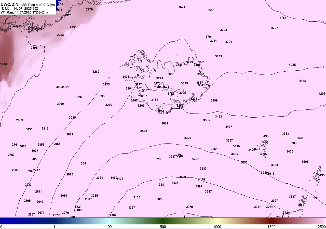Screen dimensions: 326x229
Task: Click the 3555 height value
Action: pos(207,120)
